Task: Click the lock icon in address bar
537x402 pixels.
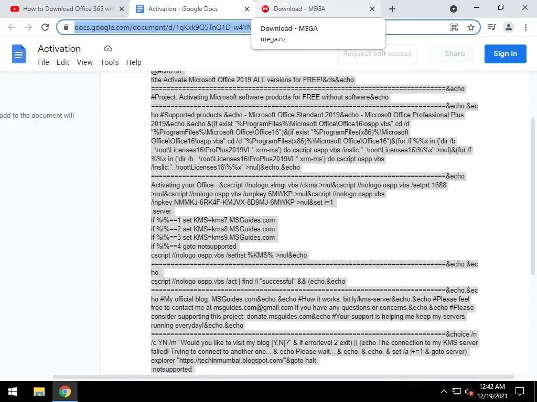Action: click(66, 27)
